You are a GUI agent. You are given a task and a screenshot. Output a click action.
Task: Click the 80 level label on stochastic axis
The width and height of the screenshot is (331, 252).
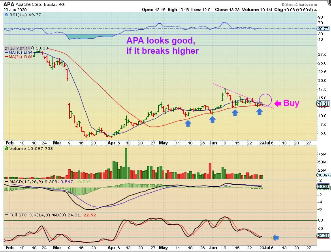click(x=320, y=220)
